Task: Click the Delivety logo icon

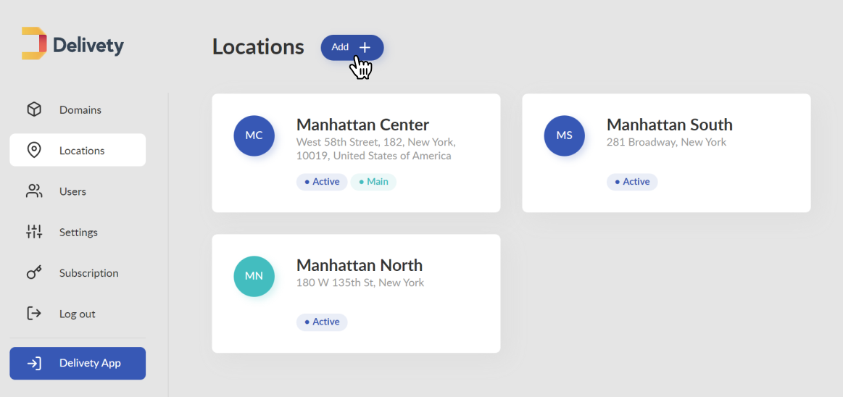Action: pyautogui.click(x=34, y=43)
